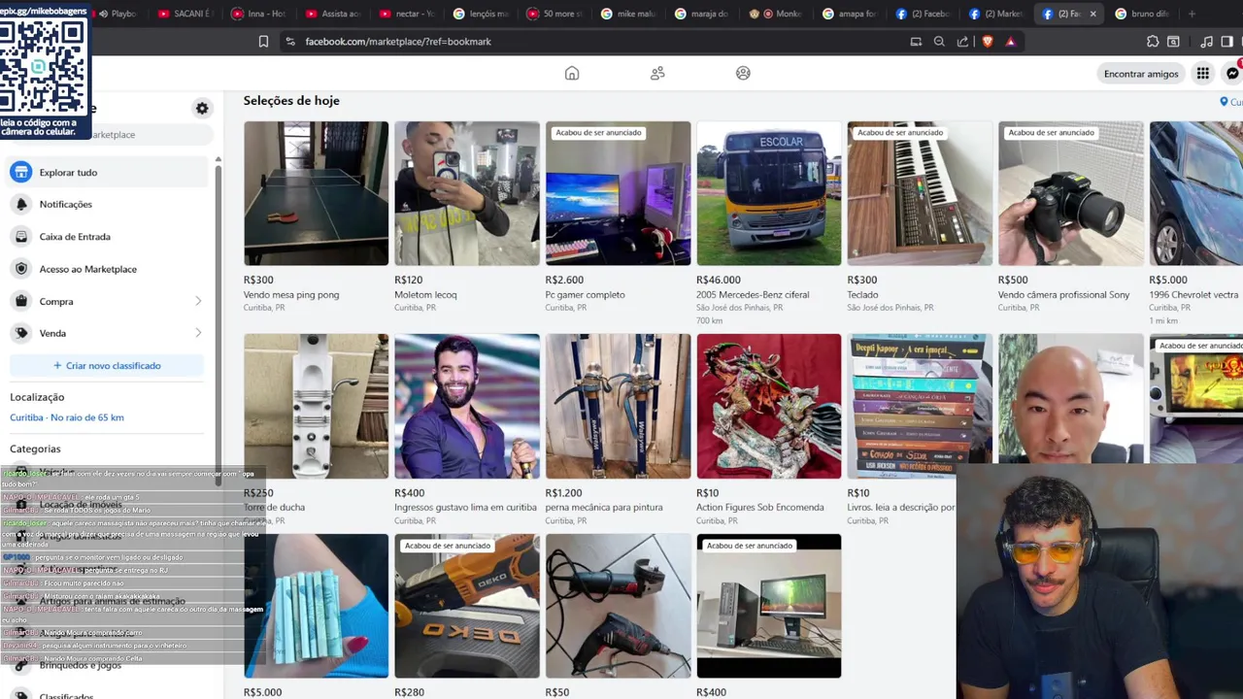Open the Friends icon in top navigation
Screen dimensions: 1243x699
tap(657, 73)
